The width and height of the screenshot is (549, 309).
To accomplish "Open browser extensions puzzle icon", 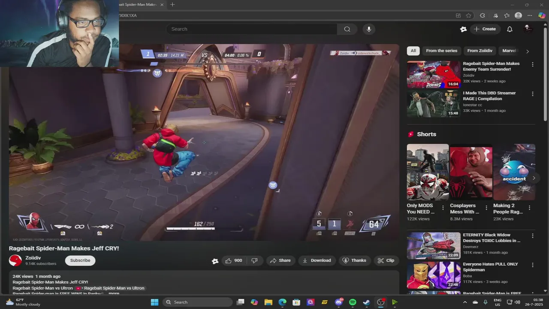I will pos(483,15).
